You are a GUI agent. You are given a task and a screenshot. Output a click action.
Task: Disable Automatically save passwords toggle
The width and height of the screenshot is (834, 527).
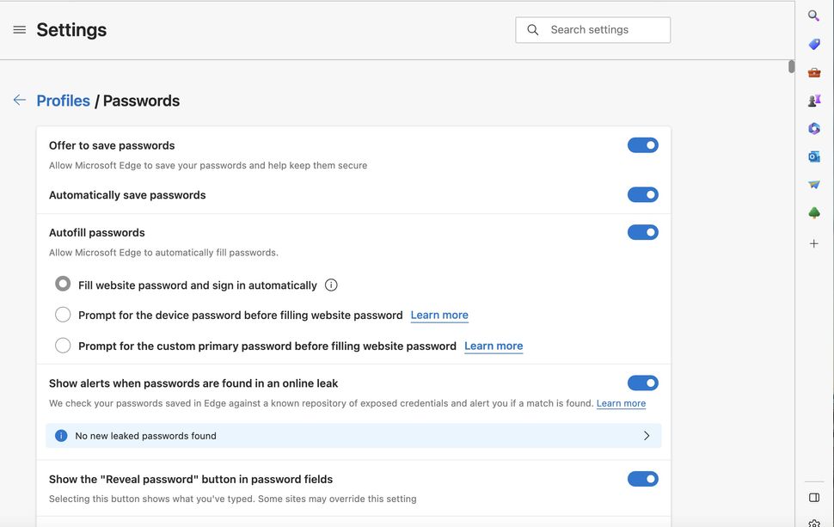click(642, 195)
